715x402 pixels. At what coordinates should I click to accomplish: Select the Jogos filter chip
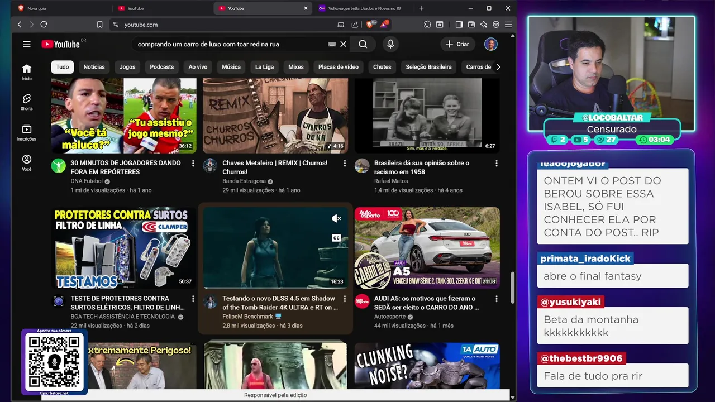(127, 67)
